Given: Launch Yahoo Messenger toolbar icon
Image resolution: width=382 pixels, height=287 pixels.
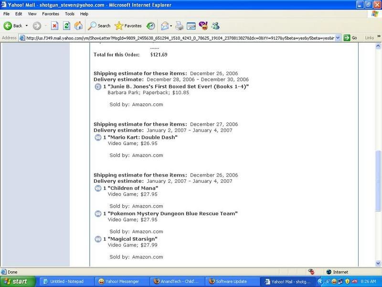Looking at the screenshot, I should tap(203, 26).
